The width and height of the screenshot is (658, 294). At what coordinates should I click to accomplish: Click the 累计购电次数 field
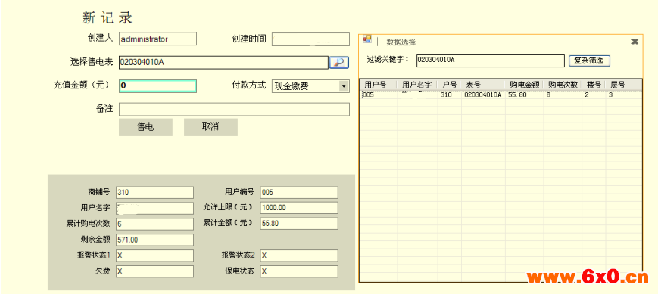pos(155,224)
